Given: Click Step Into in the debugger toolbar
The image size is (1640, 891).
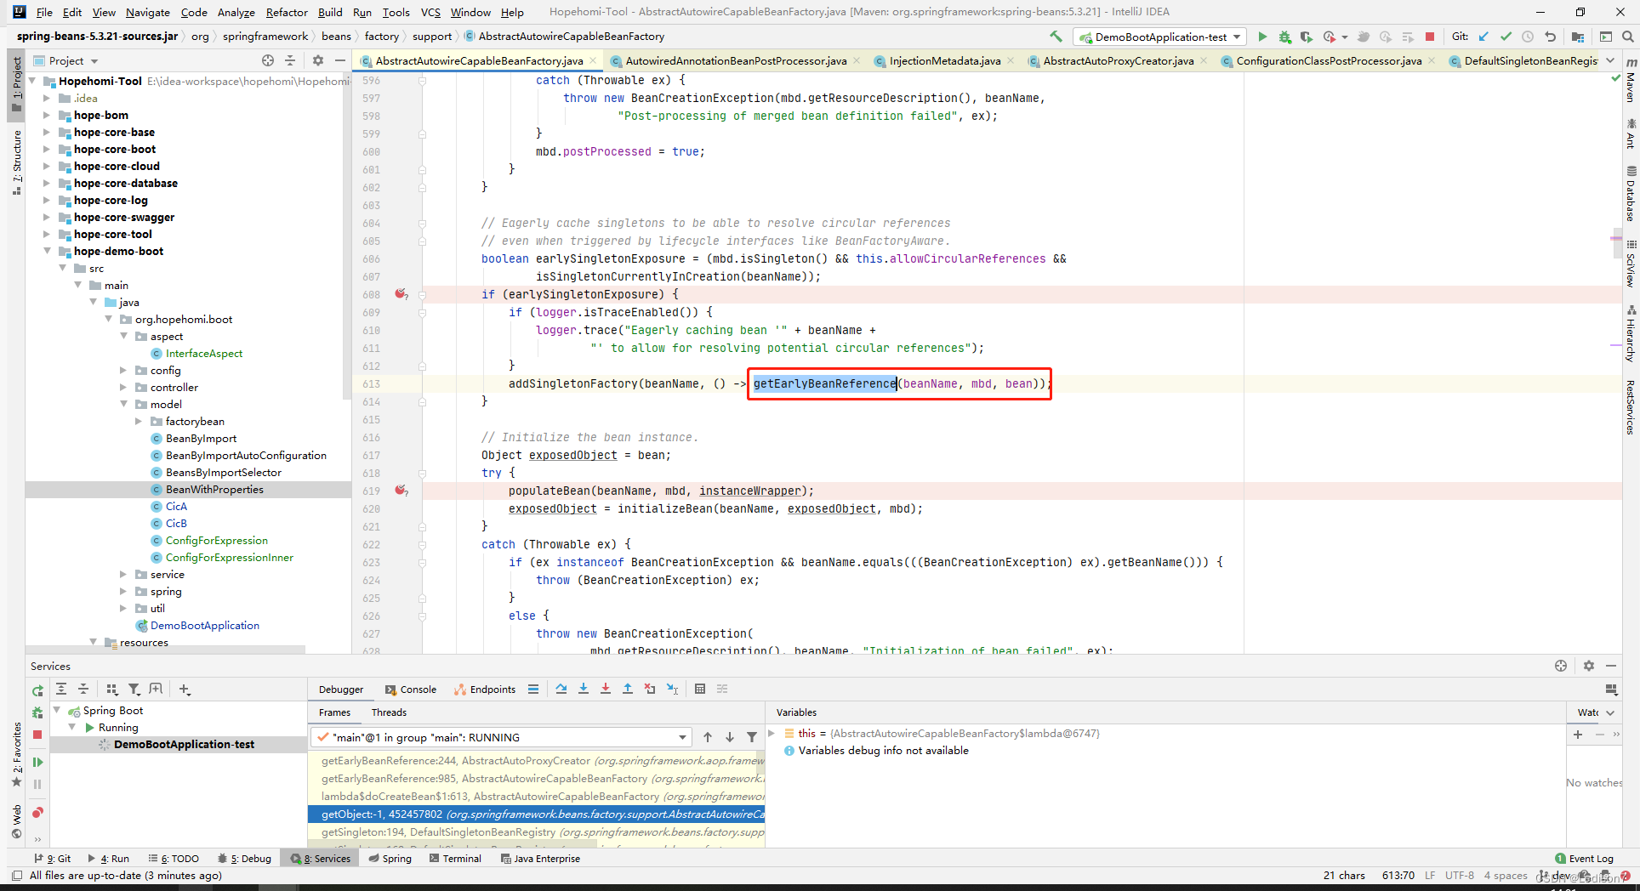Looking at the screenshot, I should coord(584,689).
